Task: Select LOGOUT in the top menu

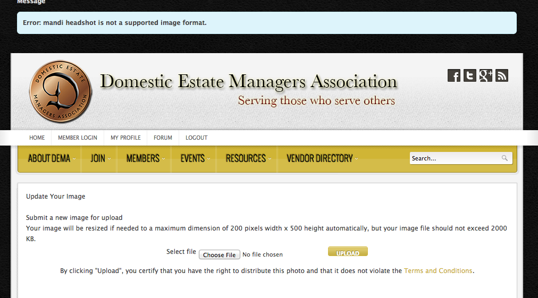Action: (196, 138)
